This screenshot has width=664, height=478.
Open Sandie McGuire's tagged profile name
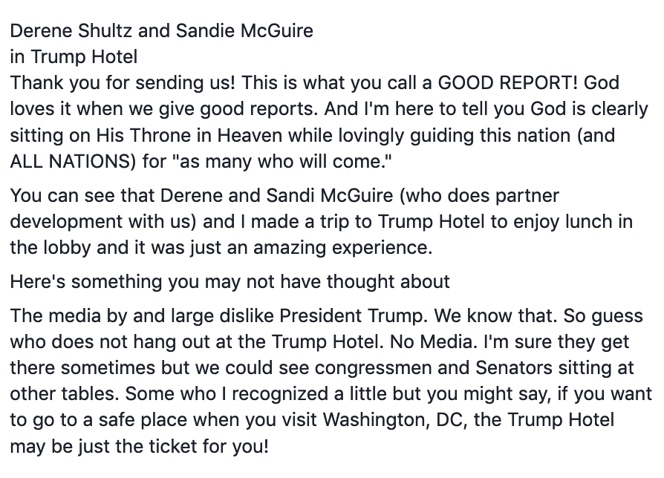point(244,31)
